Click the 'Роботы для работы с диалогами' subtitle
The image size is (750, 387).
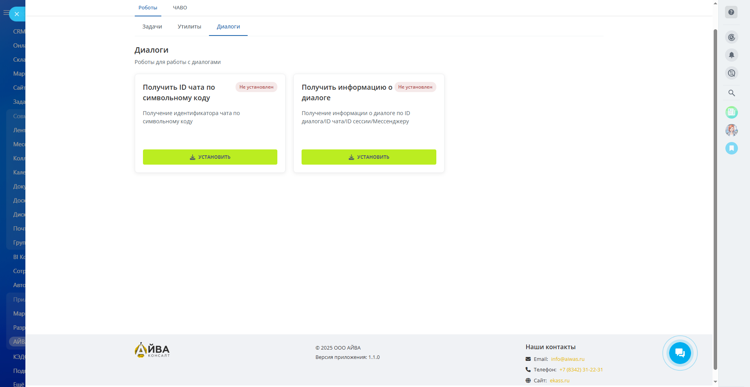pyautogui.click(x=178, y=62)
